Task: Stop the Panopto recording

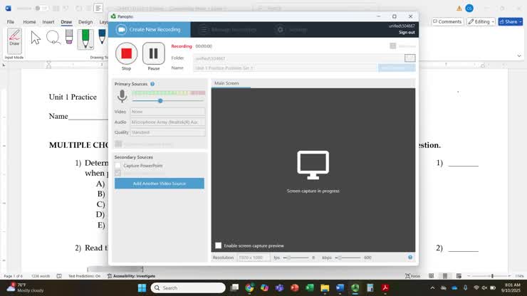Action: (126, 53)
